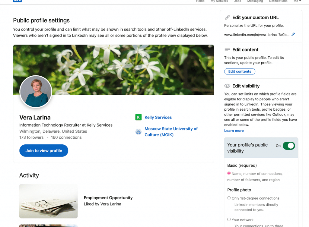Screen dimensions: 309x227
Task: Open the Me dropdown menu
Action: click(297, 1)
